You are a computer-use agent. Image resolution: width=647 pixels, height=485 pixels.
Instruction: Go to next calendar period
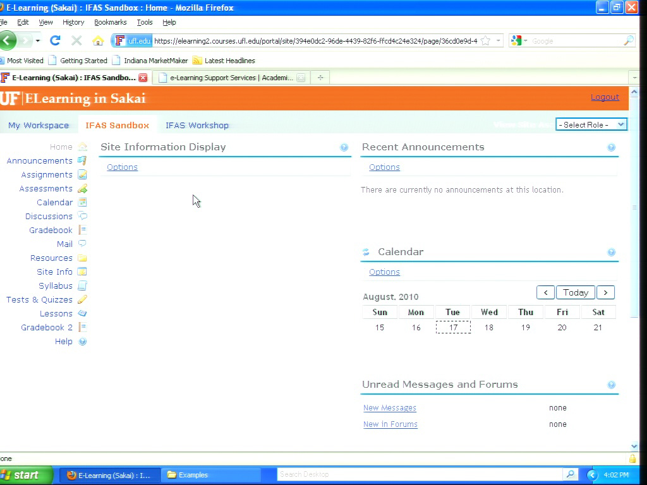pyautogui.click(x=605, y=292)
